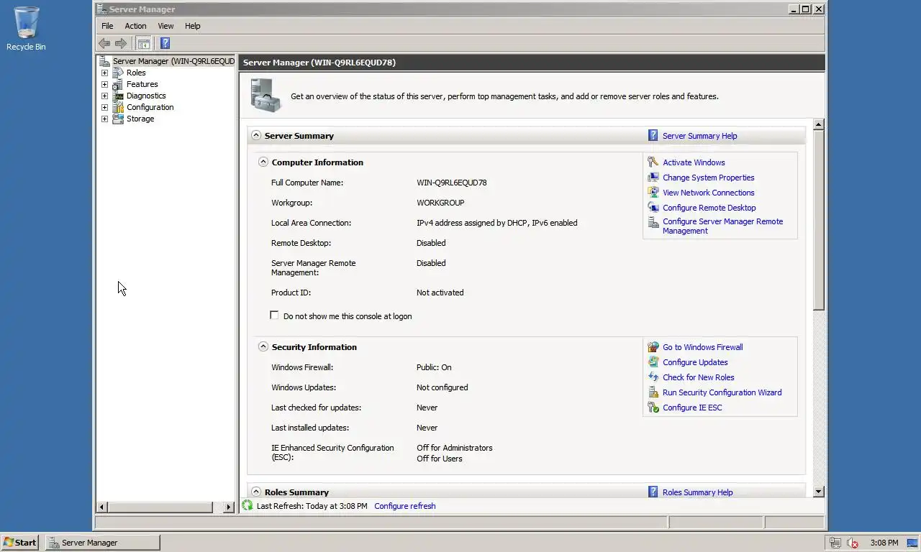Click the vertical scrollbar thumb in details pane
This screenshot has height=552, width=921.
818,220
